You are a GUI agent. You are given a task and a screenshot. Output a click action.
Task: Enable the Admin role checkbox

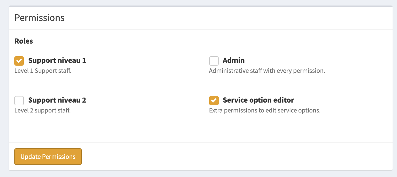(x=214, y=61)
